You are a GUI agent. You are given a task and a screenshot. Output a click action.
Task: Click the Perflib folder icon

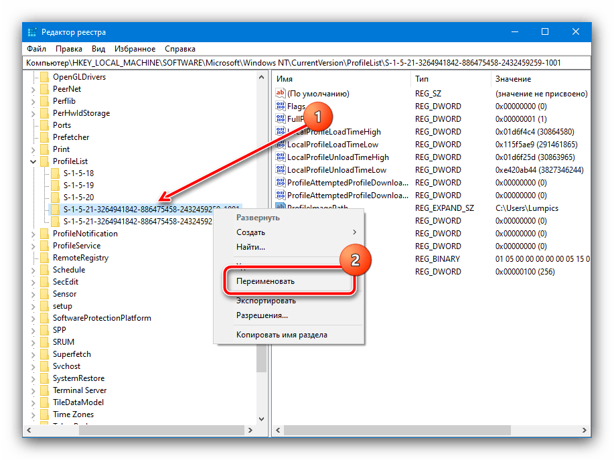(x=45, y=101)
